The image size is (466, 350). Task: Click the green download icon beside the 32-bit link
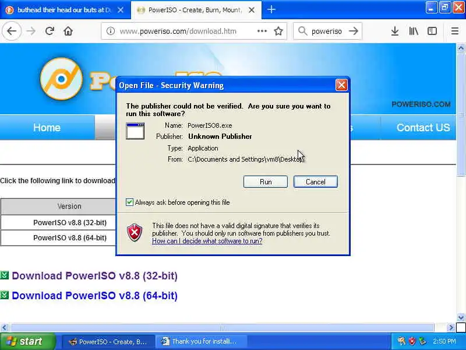[x=5, y=275]
